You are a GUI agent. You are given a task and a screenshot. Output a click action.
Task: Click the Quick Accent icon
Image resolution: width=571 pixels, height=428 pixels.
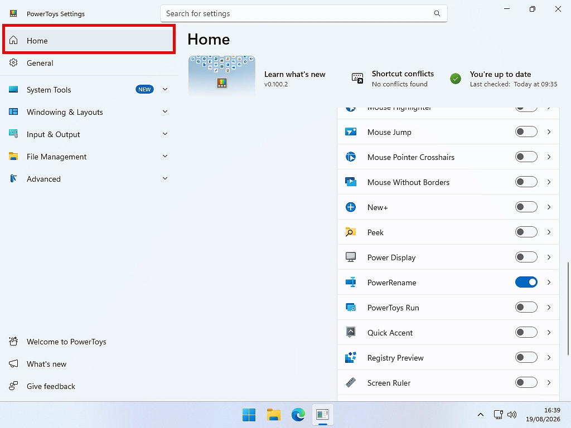point(351,332)
